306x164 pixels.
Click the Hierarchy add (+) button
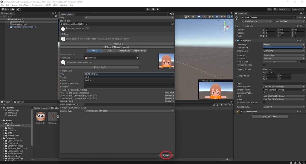point(3,16)
